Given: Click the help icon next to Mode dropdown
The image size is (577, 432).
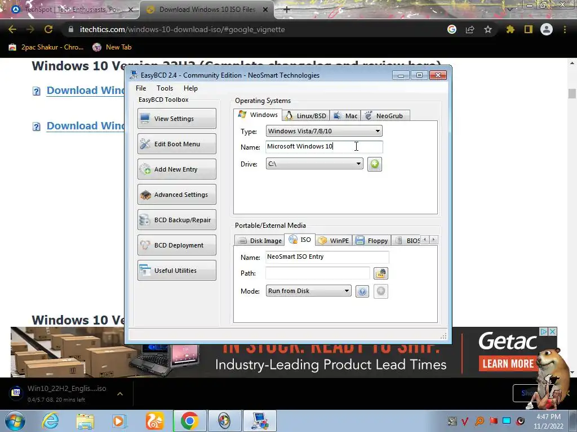Looking at the screenshot, I should tap(362, 292).
